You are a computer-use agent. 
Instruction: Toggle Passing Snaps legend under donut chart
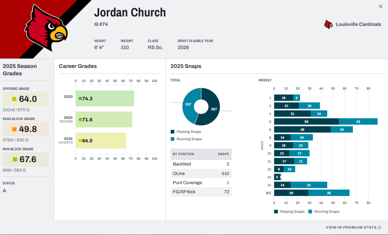click(186, 132)
